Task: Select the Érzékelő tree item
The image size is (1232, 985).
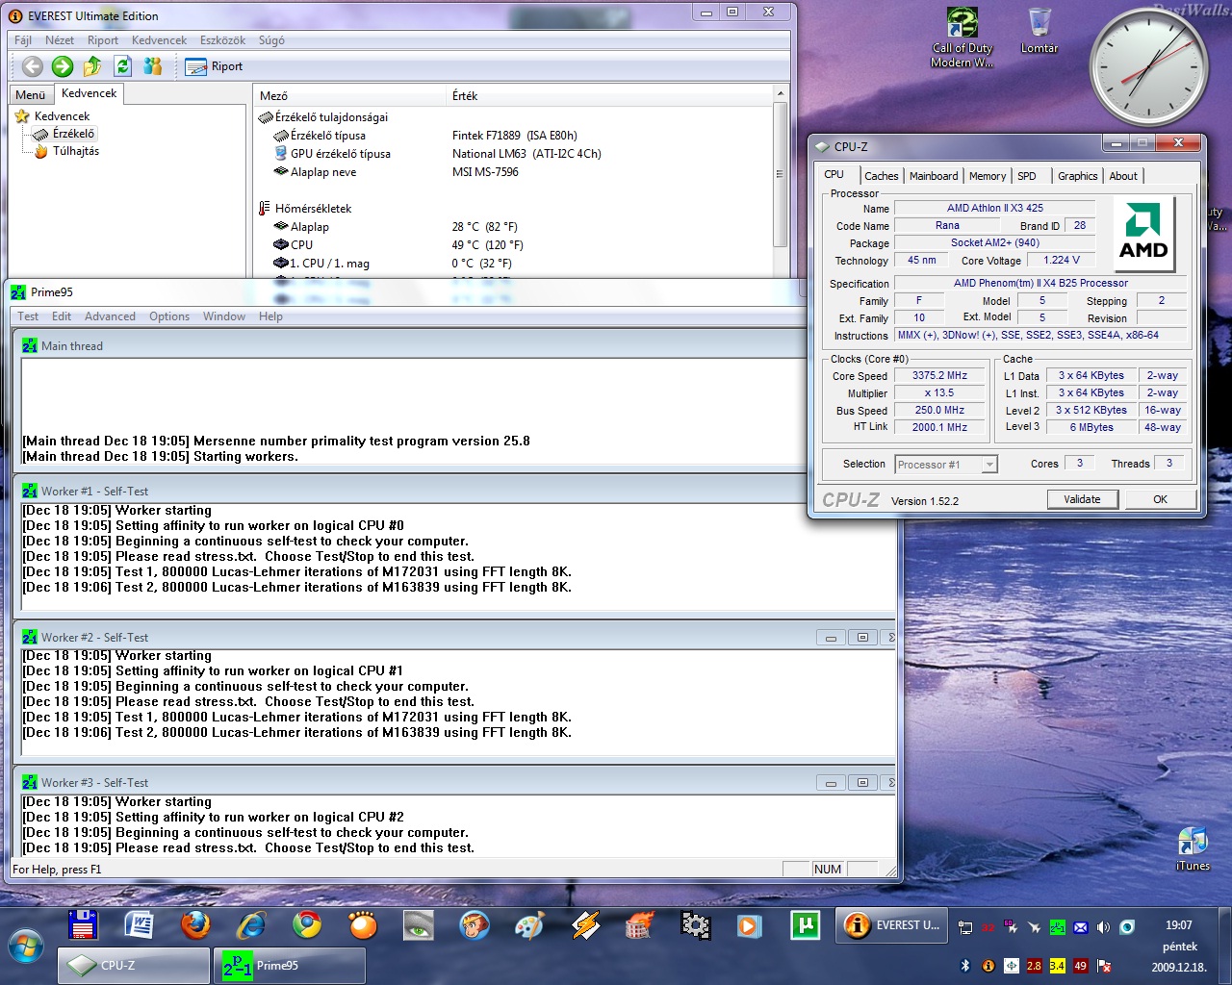Action: [64, 134]
